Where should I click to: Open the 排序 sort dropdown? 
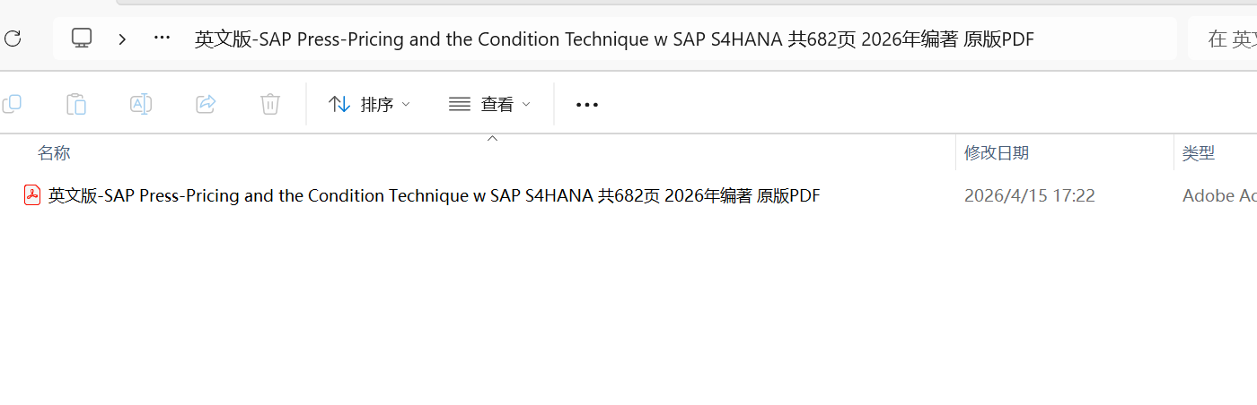[369, 104]
